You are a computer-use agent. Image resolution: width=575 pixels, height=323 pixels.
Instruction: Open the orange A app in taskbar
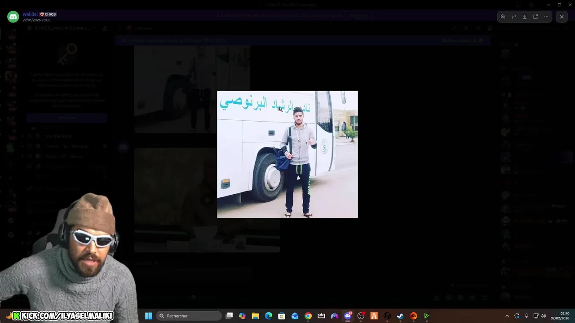tap(374, 316)
